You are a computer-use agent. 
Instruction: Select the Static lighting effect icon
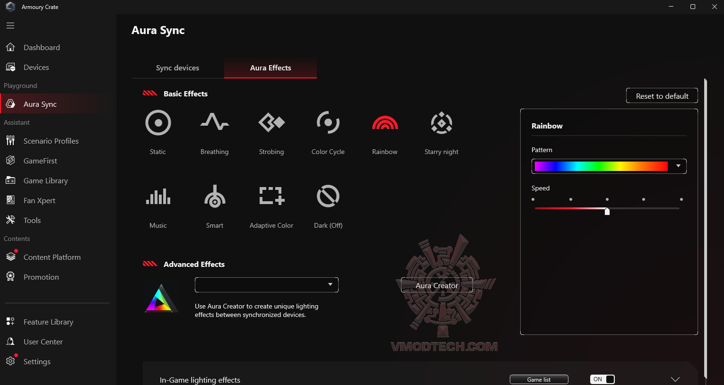point(158,123)
